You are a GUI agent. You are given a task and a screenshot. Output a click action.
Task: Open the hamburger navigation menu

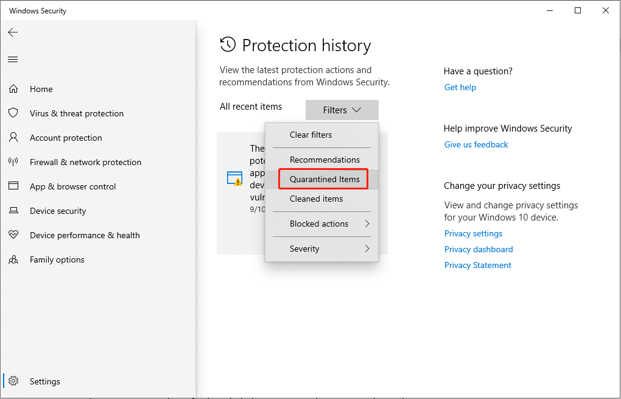point(13,60)
